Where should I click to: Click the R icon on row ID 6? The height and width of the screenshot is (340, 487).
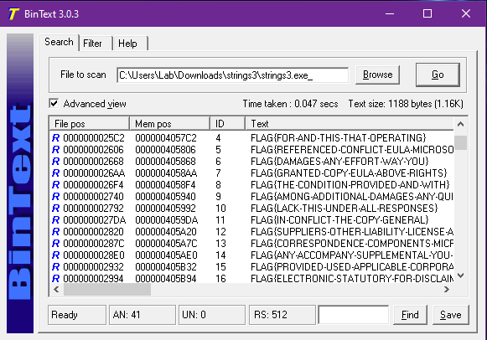click(x=55, y=162)
